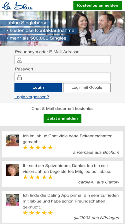Click the star rating in carola47 review
Image resolution: width=125 pixels, height=224 pixels.
[x=38, y=177]
